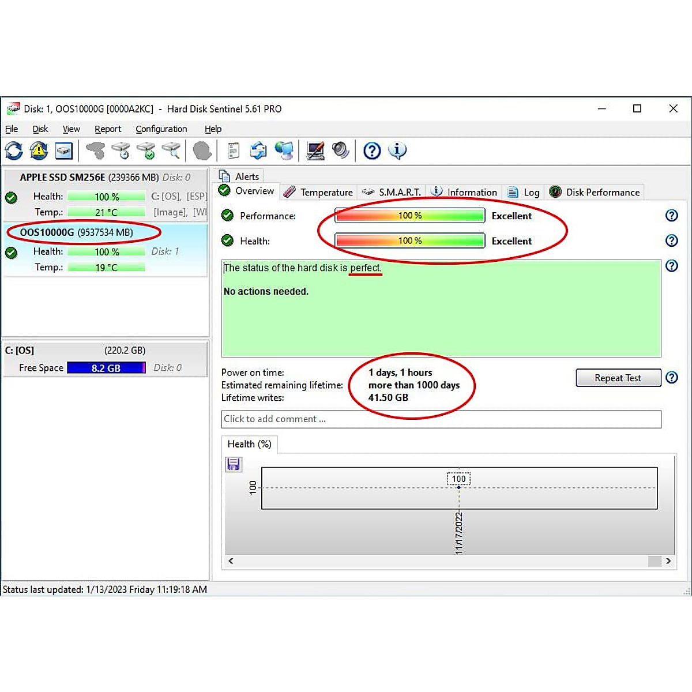
Task: Click the comment input field
Action: point(441,419)
